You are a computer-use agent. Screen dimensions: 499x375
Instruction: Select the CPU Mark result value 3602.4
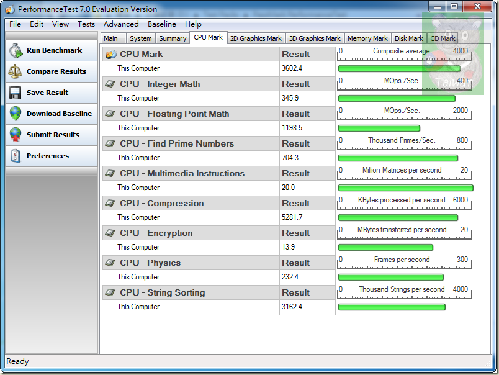pyautogui.click(x=292, y=68)
